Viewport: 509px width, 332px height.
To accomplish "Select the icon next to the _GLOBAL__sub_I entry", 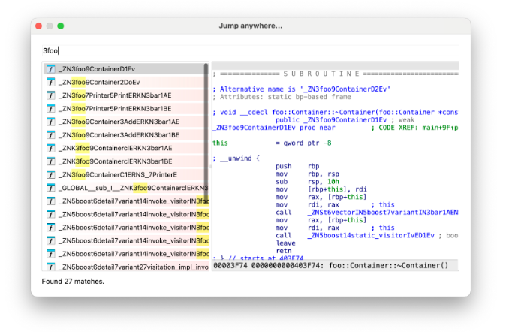I will point(50,188).
